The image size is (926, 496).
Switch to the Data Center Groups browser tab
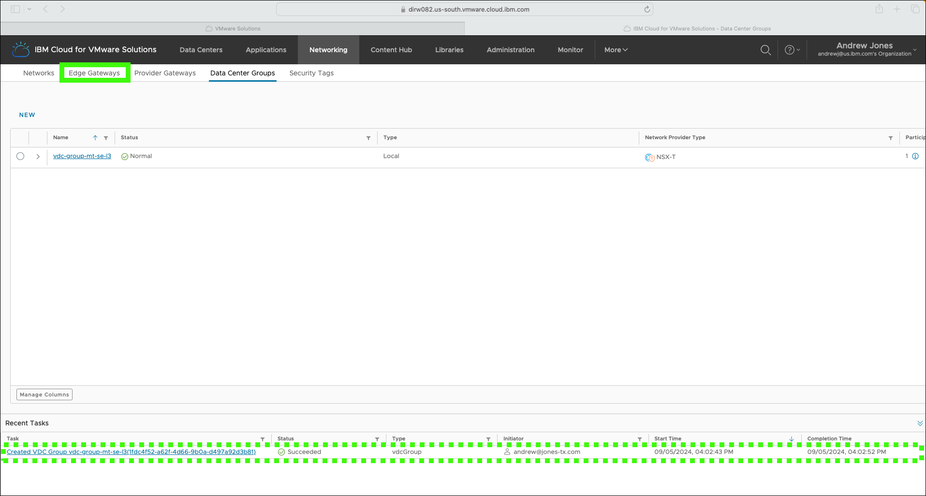(696, 29)
